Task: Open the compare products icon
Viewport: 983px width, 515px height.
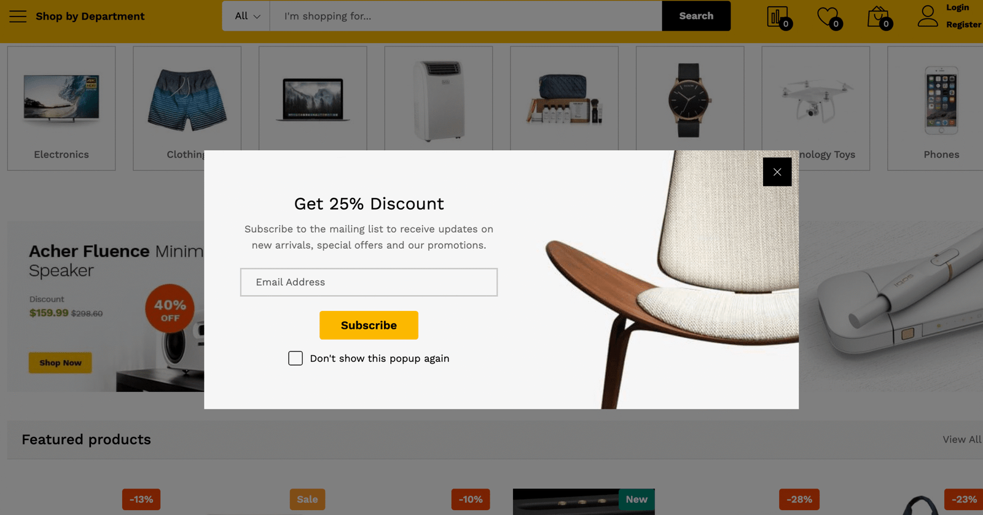Action: 778,17
